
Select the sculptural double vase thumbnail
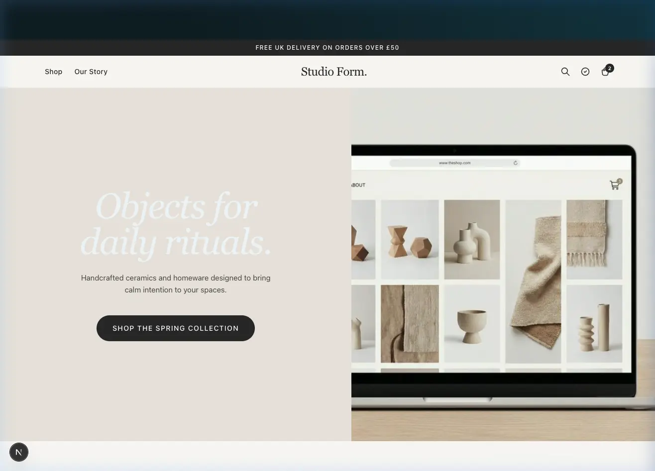point(472,239)
